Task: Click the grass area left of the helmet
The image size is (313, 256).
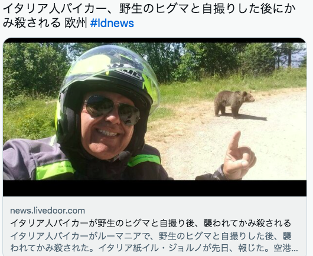Action: 29,119
